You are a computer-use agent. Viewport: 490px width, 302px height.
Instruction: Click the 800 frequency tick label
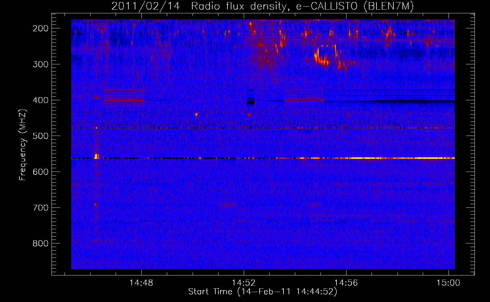41,243
